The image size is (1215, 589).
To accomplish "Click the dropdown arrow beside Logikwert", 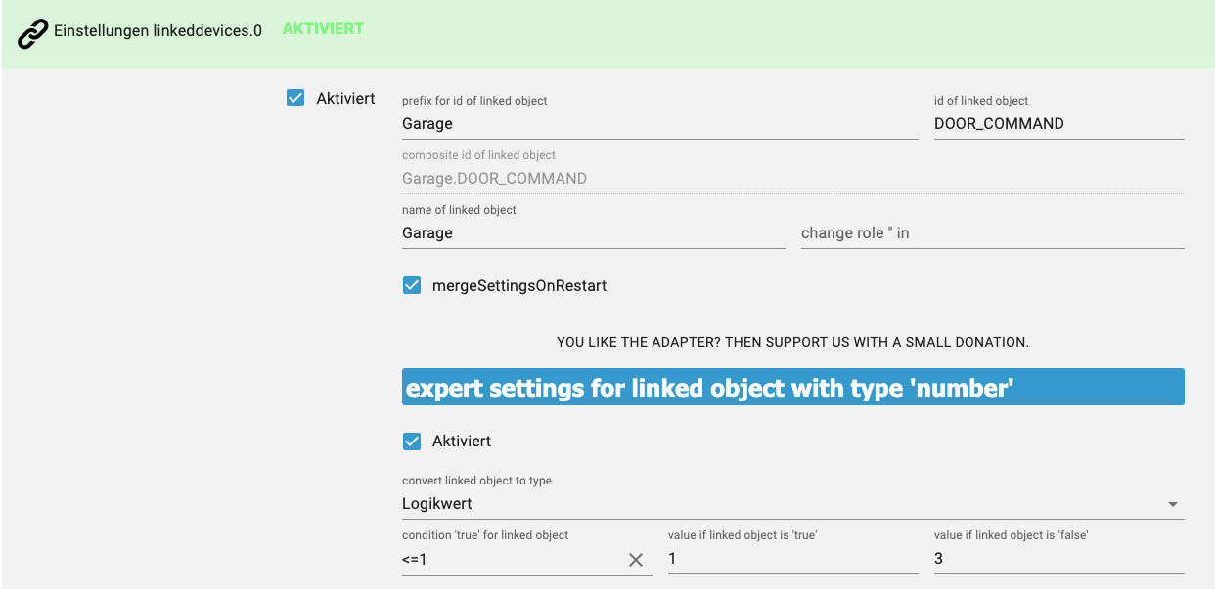I will point(1172,505).
